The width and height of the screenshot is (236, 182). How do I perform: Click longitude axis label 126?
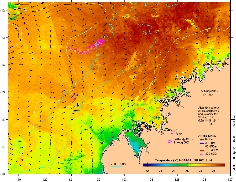[204, 179]
